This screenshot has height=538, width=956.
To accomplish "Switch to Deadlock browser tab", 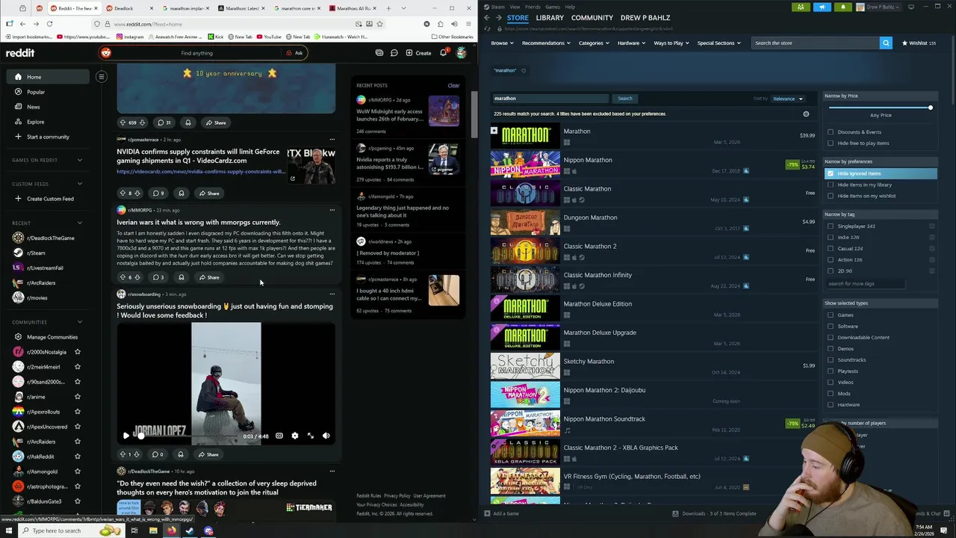I will [x=131, y=8].
